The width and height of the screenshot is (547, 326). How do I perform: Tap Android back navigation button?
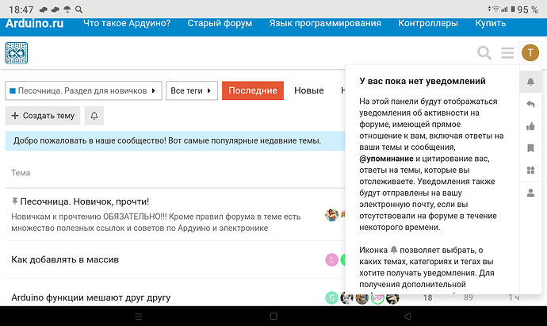click(x=407, y=316)
